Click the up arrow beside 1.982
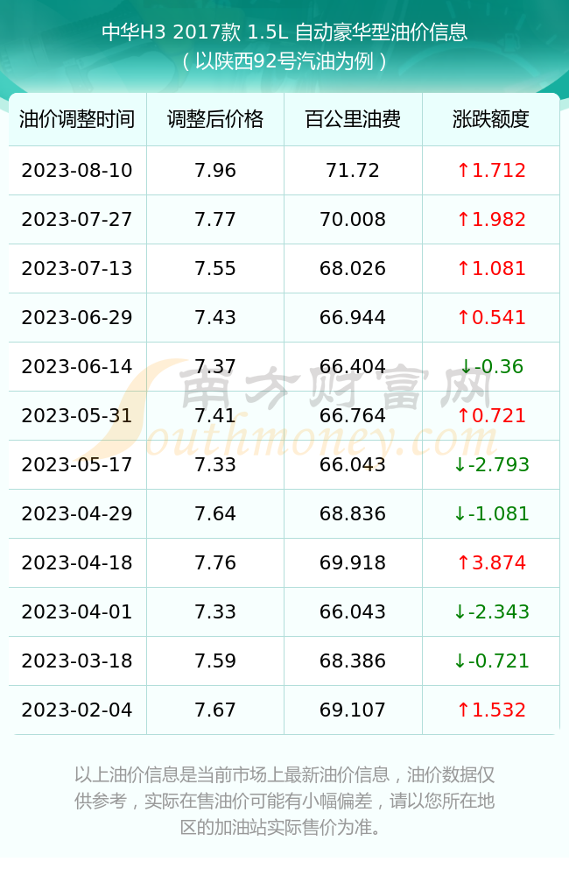Screen dimensions: 569x876 tap(463, 220)
